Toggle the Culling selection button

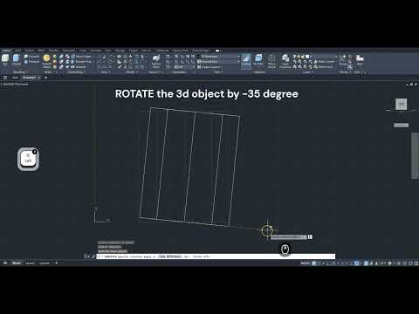pyautogui.click(x=246, y=60)
